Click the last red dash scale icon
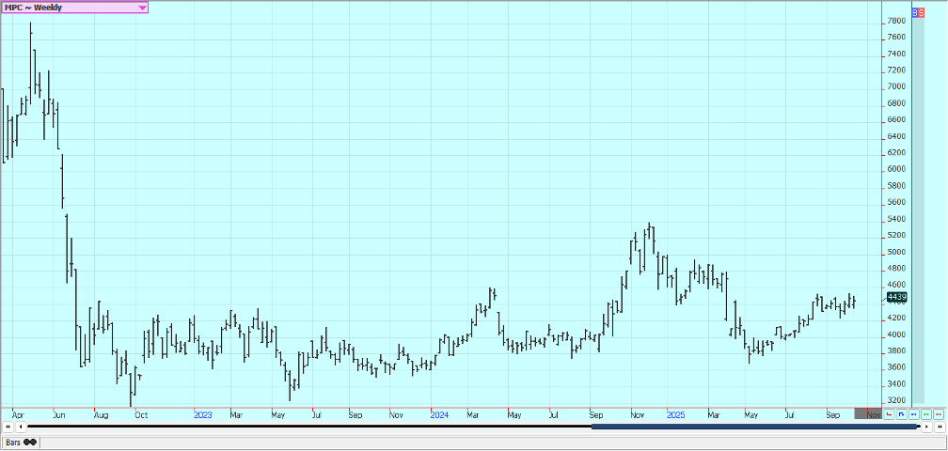This screenshot has width=948, height=451. [939, 413]
